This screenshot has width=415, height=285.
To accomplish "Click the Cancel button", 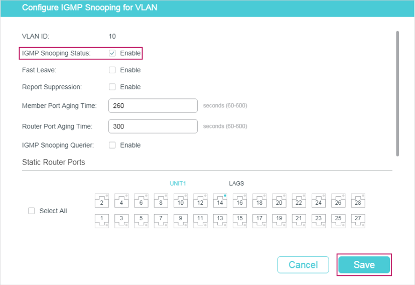I will (303, 265).
